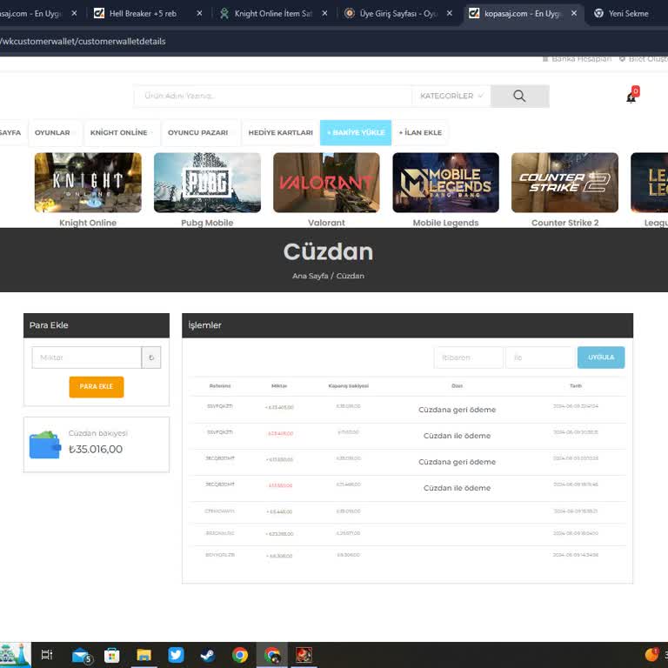Screen dimensions: 668x668
Task: Switch to the Üye Giriş Sayfası tab
Action: 398,14
